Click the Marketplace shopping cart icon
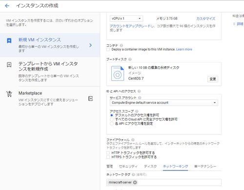The height and width of the screenshot is (190, 244). pos(9,94)
